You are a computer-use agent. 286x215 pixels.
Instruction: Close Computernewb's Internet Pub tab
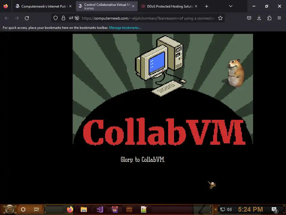[70, 6]
